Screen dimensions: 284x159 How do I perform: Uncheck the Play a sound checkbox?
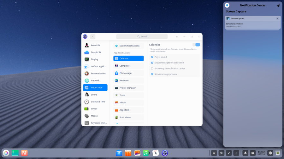click(152, 57)
